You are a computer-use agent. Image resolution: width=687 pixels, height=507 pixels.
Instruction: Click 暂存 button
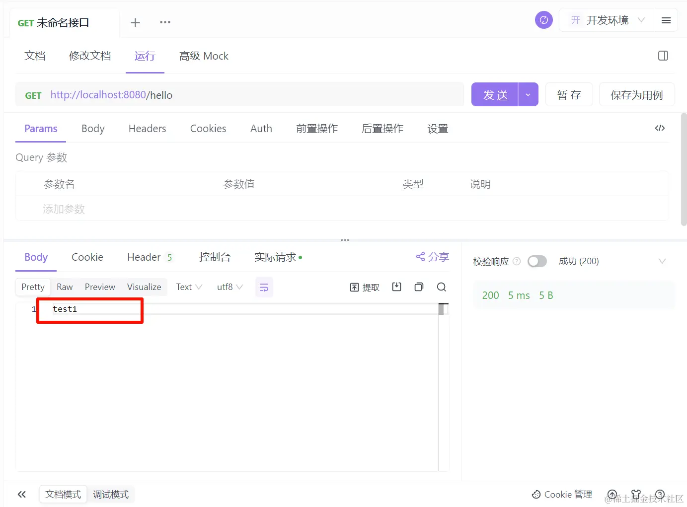[569, 94]
